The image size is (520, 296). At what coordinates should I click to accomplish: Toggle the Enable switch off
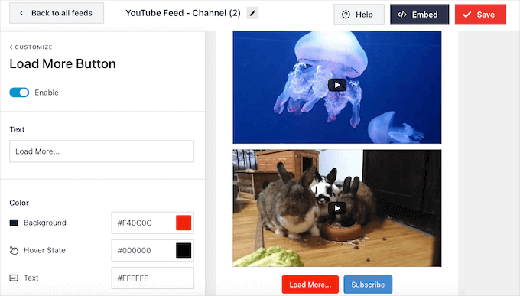19,93
